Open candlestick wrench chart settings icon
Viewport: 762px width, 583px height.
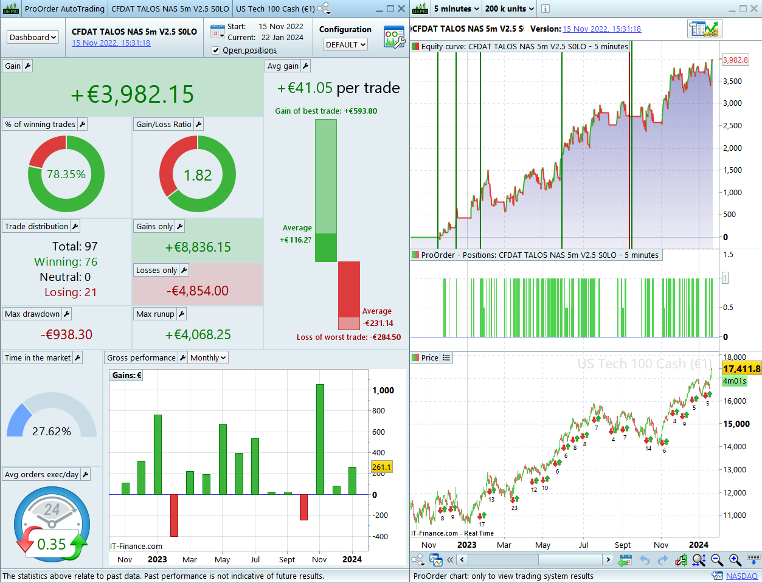pyautogui.click(x=681, y=560)
